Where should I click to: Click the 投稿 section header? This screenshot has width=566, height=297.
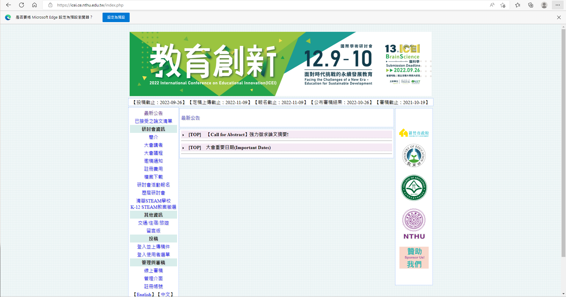click(153, 239)
